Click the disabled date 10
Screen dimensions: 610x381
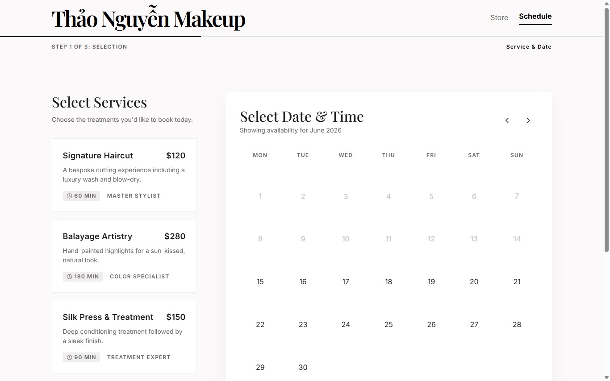(346, 239)
